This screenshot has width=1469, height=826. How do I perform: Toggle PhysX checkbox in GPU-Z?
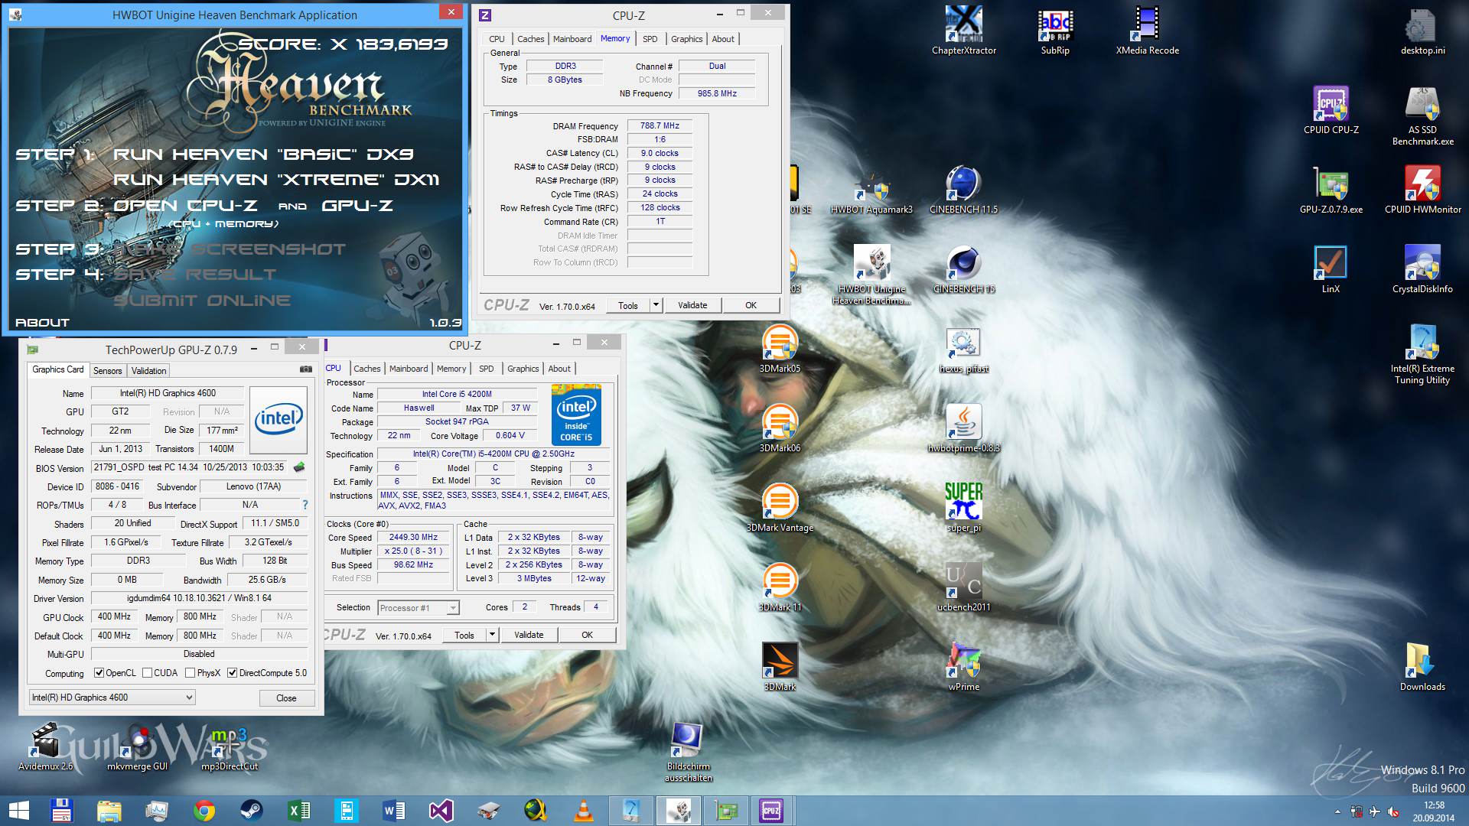pos(190,673)
